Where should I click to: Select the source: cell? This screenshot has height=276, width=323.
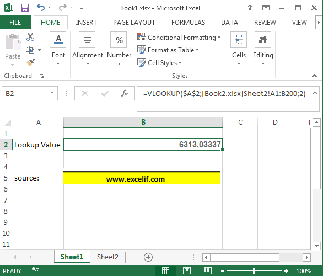click(x=38, y=178)
